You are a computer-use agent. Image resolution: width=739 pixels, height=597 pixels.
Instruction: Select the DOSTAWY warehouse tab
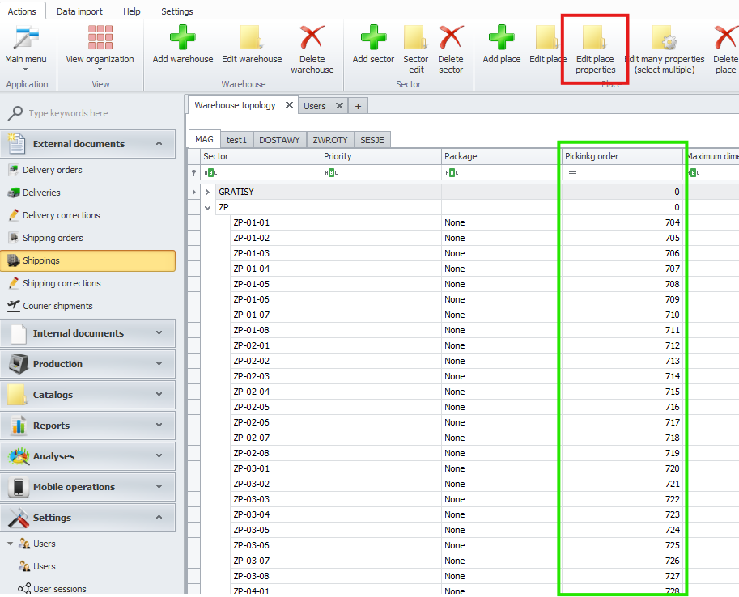coord(279,140)
